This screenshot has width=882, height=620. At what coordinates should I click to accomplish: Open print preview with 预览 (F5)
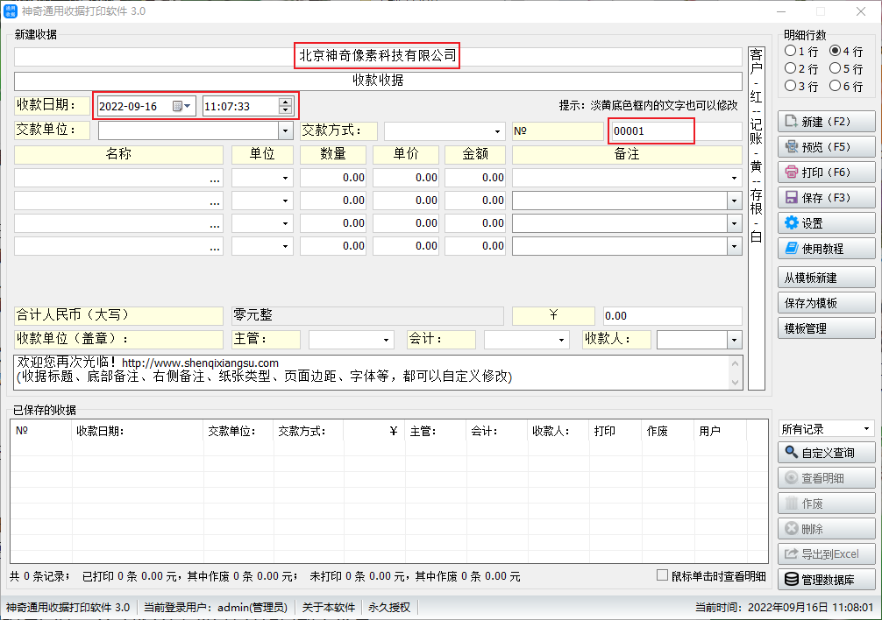[826, 147]
